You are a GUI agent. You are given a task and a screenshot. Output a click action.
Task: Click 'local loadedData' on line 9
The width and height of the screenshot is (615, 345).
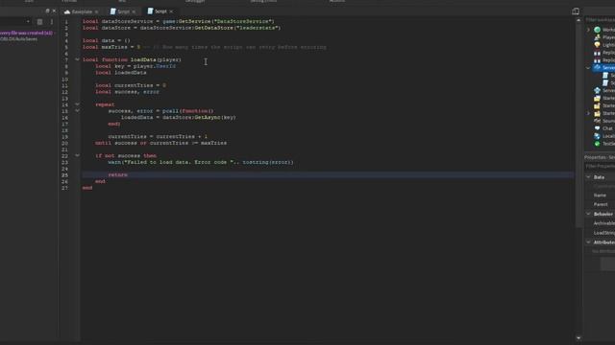(x=121, y=73)
